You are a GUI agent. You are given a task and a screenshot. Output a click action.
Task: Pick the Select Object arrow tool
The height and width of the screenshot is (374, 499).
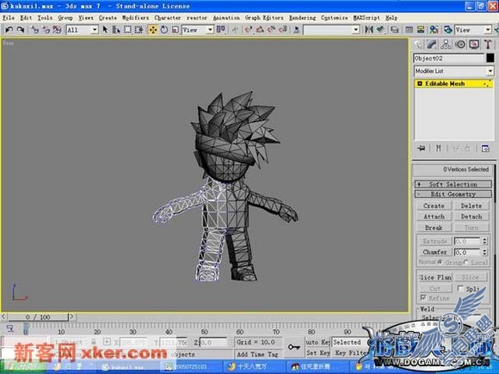pos(105,30)
